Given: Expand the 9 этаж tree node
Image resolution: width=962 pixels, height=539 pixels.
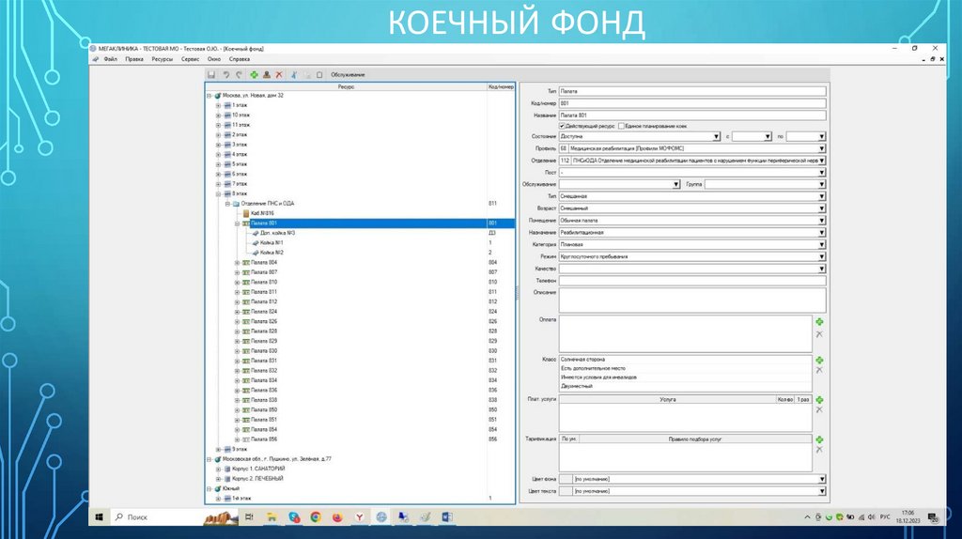Looking at the screenshot, I should point(218,449).
